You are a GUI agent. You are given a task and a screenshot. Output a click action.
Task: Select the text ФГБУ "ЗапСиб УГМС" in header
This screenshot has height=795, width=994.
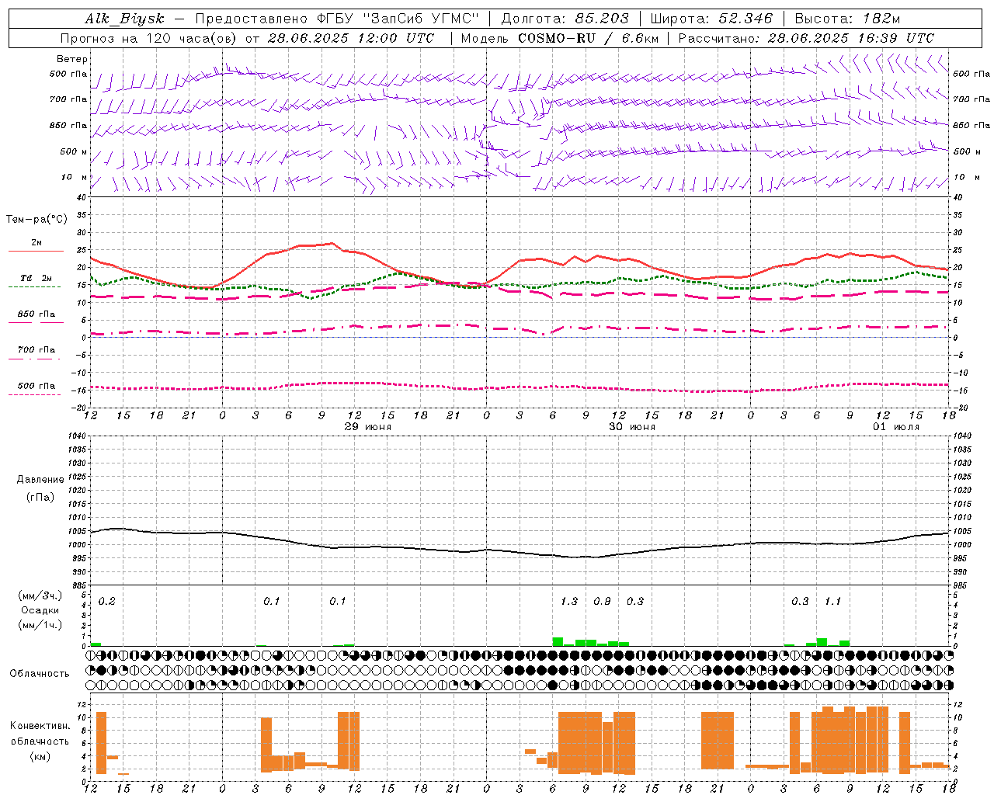click(x=398, y=19)
